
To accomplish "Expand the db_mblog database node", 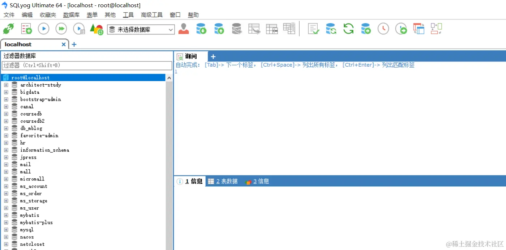I will (6, 128).
